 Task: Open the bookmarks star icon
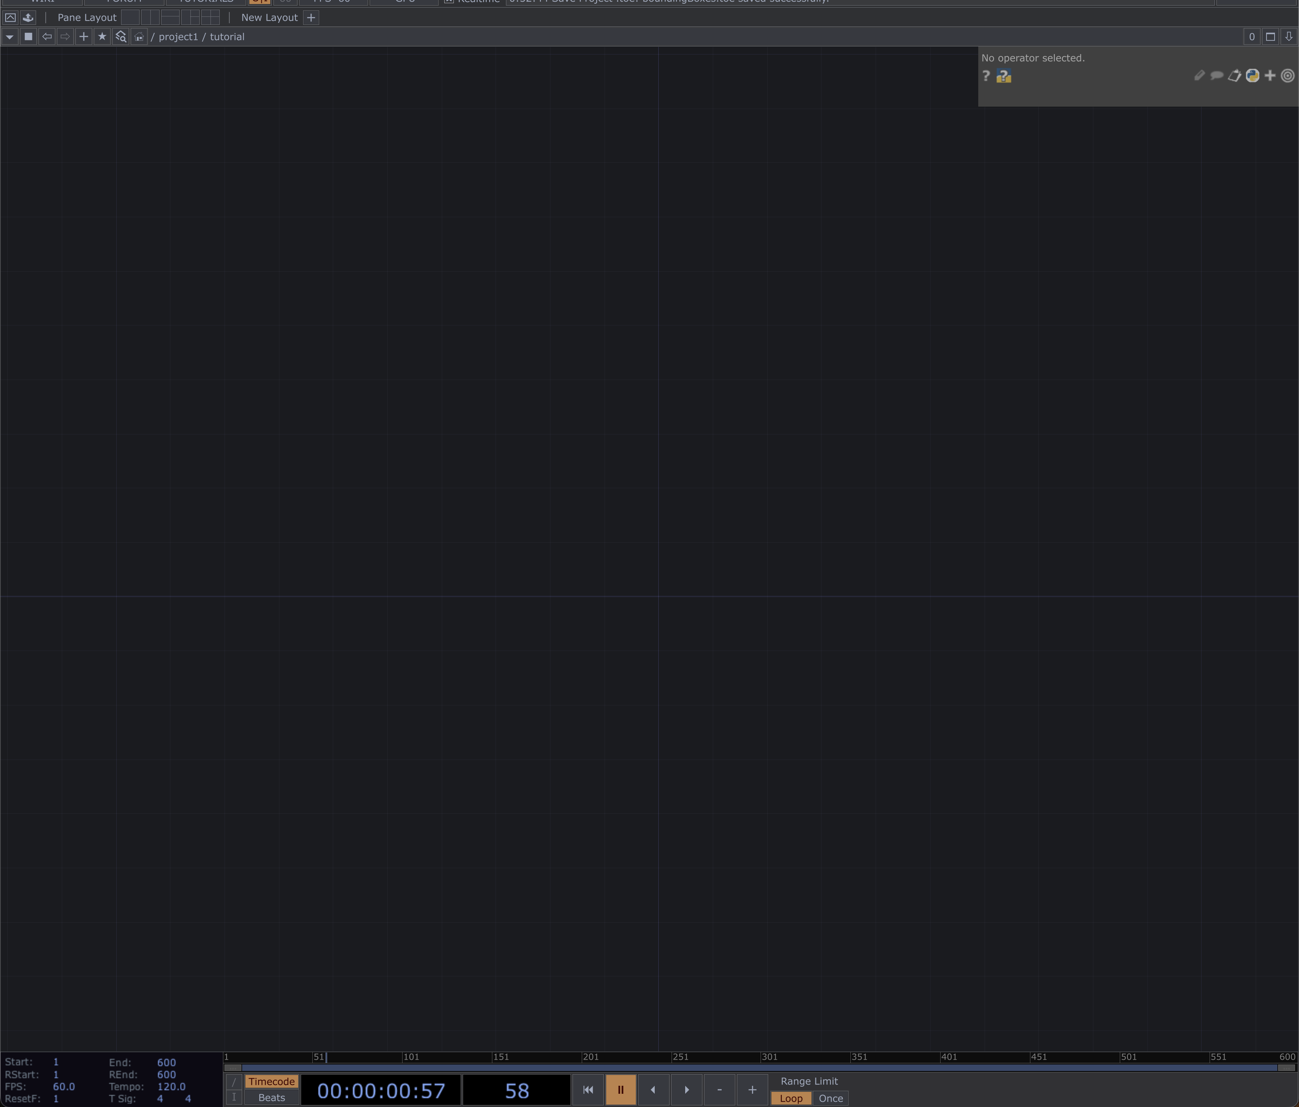[x=102, y=37]
